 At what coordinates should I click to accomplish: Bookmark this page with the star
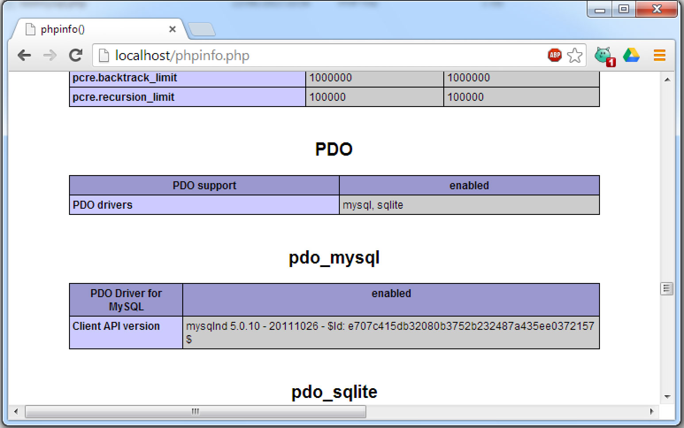(x=574, y=55)
